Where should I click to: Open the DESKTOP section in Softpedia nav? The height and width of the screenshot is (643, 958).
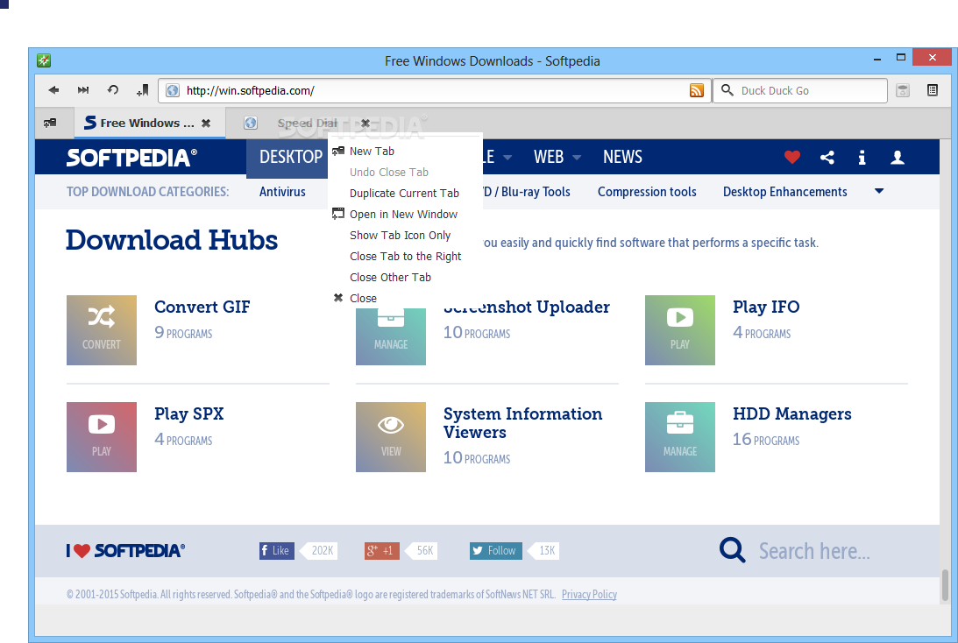pos(290,158)
